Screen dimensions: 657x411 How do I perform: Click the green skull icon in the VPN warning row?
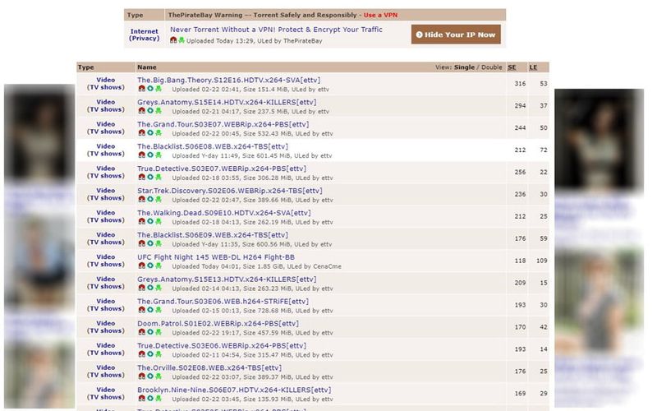pyautogui.click(x=181, y=40)
